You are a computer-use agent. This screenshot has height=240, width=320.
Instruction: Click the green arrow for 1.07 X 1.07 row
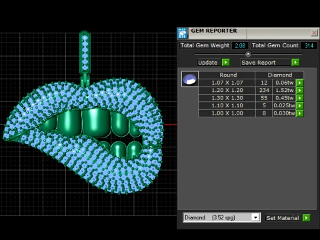click(300, 83)
